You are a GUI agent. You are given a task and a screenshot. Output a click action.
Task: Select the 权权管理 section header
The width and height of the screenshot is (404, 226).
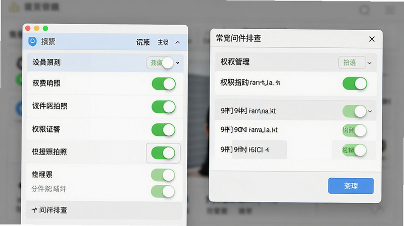[x=296, y=62]
